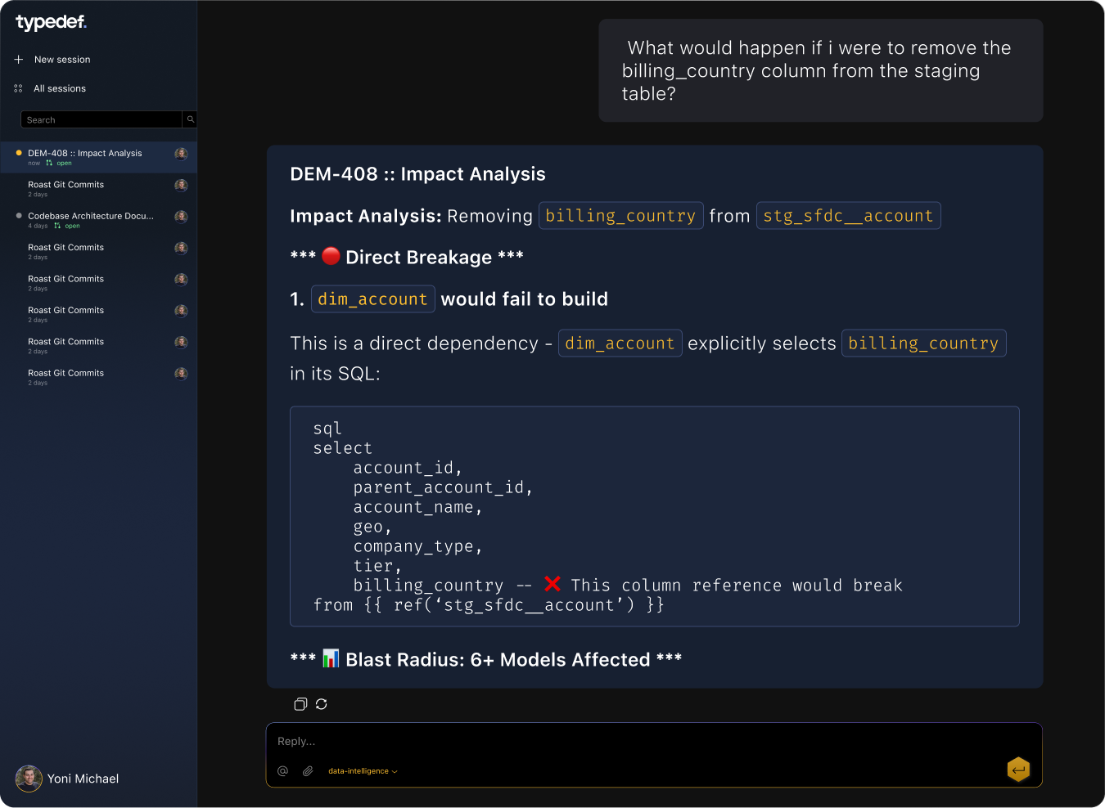This screenshot has width=1105, height=808.
Task: Regenerate the response with the refresh icon
Action: click(321, 703)
